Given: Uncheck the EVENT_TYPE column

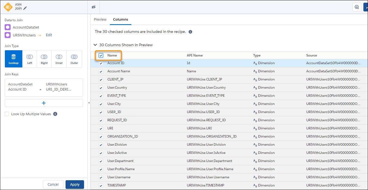Looking at the screenshot, I should (x=101, y=96).
